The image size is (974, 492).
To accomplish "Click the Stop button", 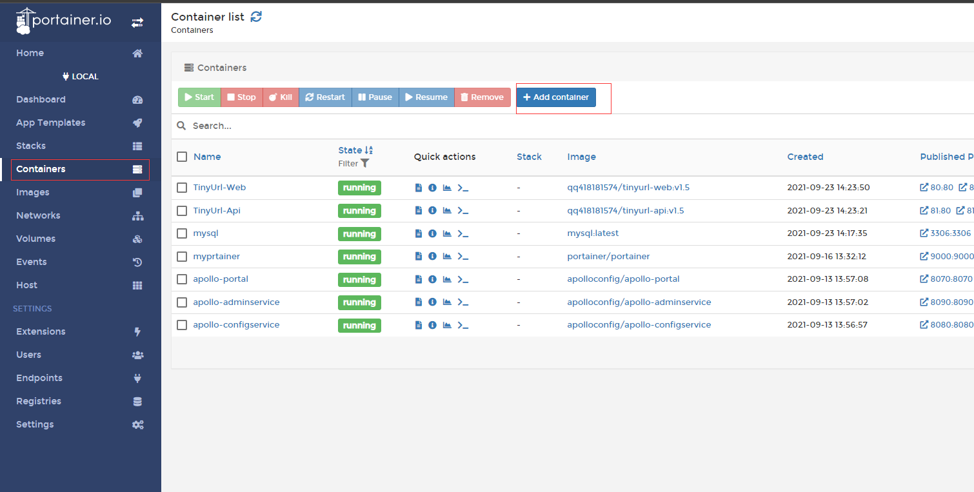I will (x=242, y=97).
